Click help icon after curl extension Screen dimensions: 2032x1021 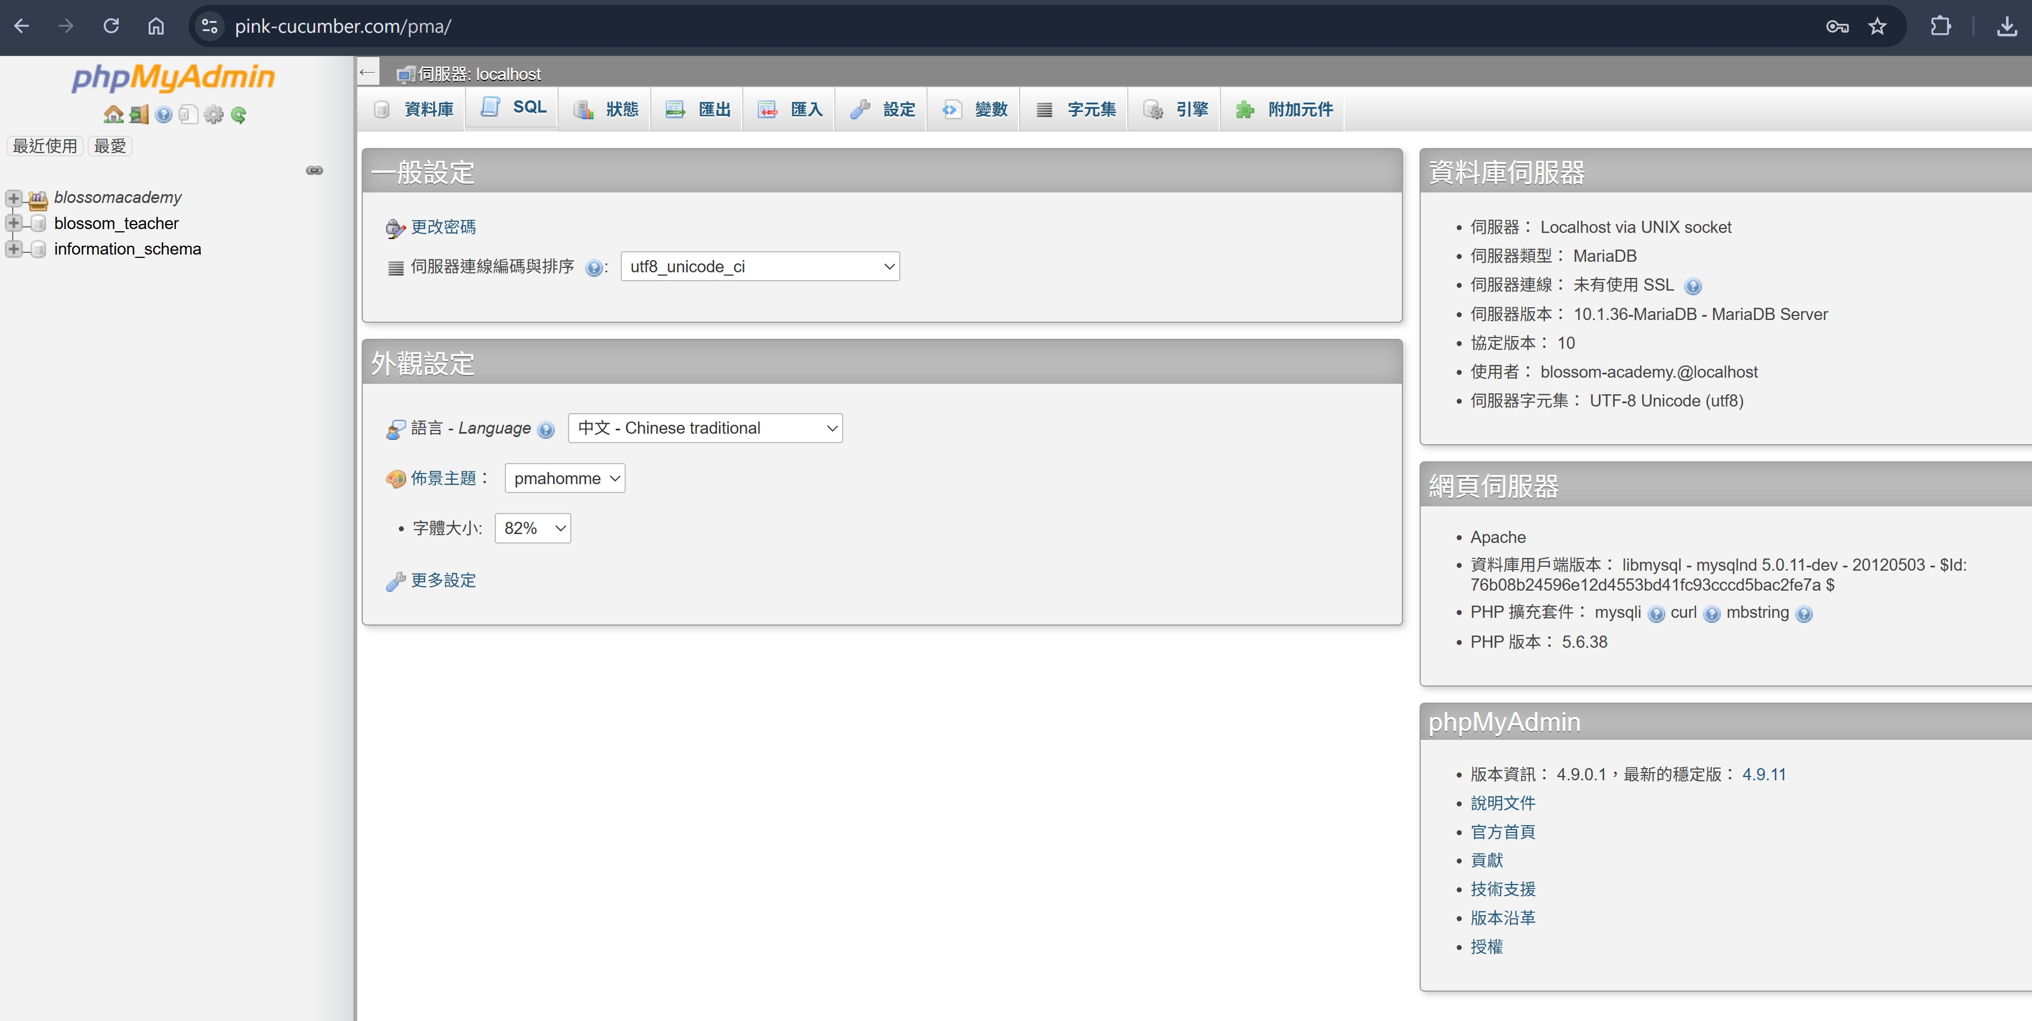coord(1712,614)
